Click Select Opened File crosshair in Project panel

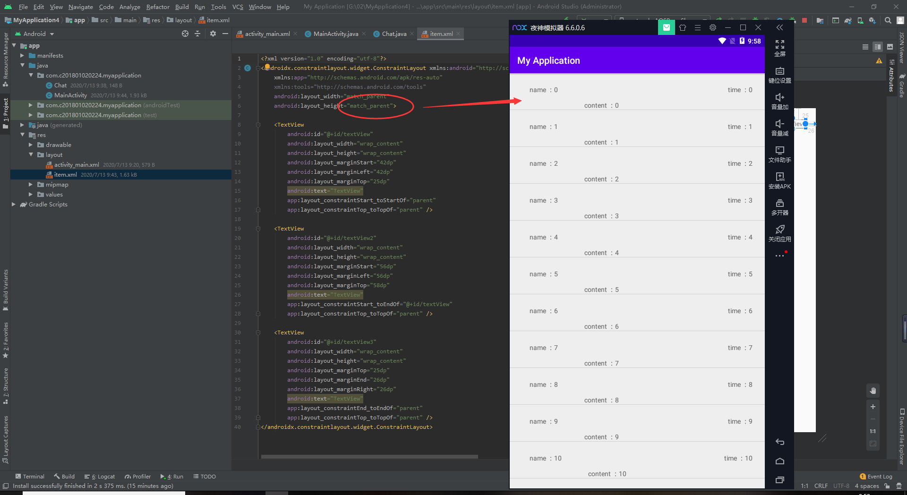point(185,34)
